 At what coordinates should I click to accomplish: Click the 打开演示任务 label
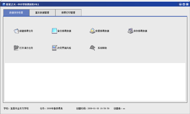pyautogui.click(x=26, y=48)
